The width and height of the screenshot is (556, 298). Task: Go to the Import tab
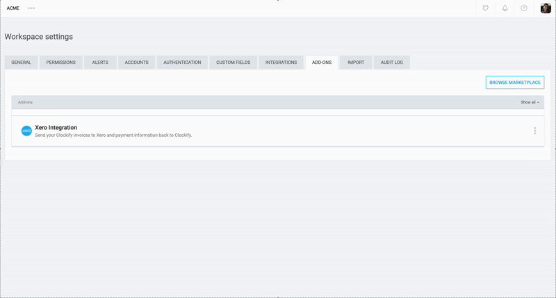click(356, 63)
